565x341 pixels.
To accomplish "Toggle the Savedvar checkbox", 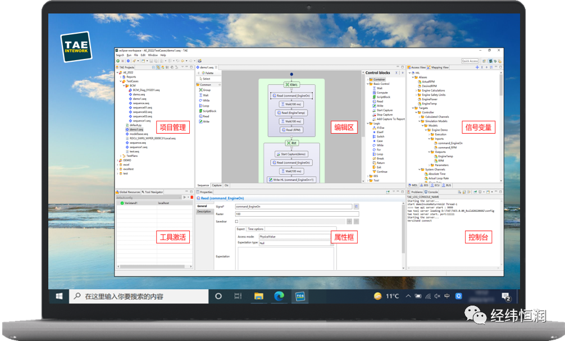I will coord(237,221).
